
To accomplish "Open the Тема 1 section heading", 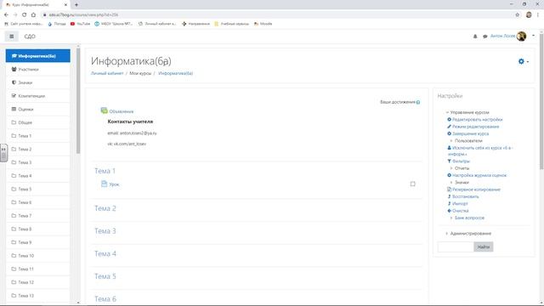I will pyautogui.click(x=105, y=171).
